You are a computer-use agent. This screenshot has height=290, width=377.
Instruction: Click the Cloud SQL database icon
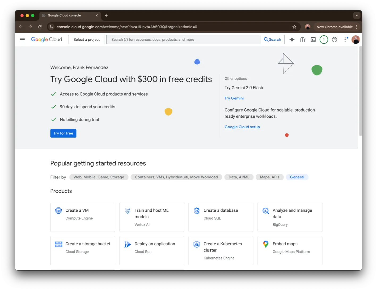click(197, 211)
